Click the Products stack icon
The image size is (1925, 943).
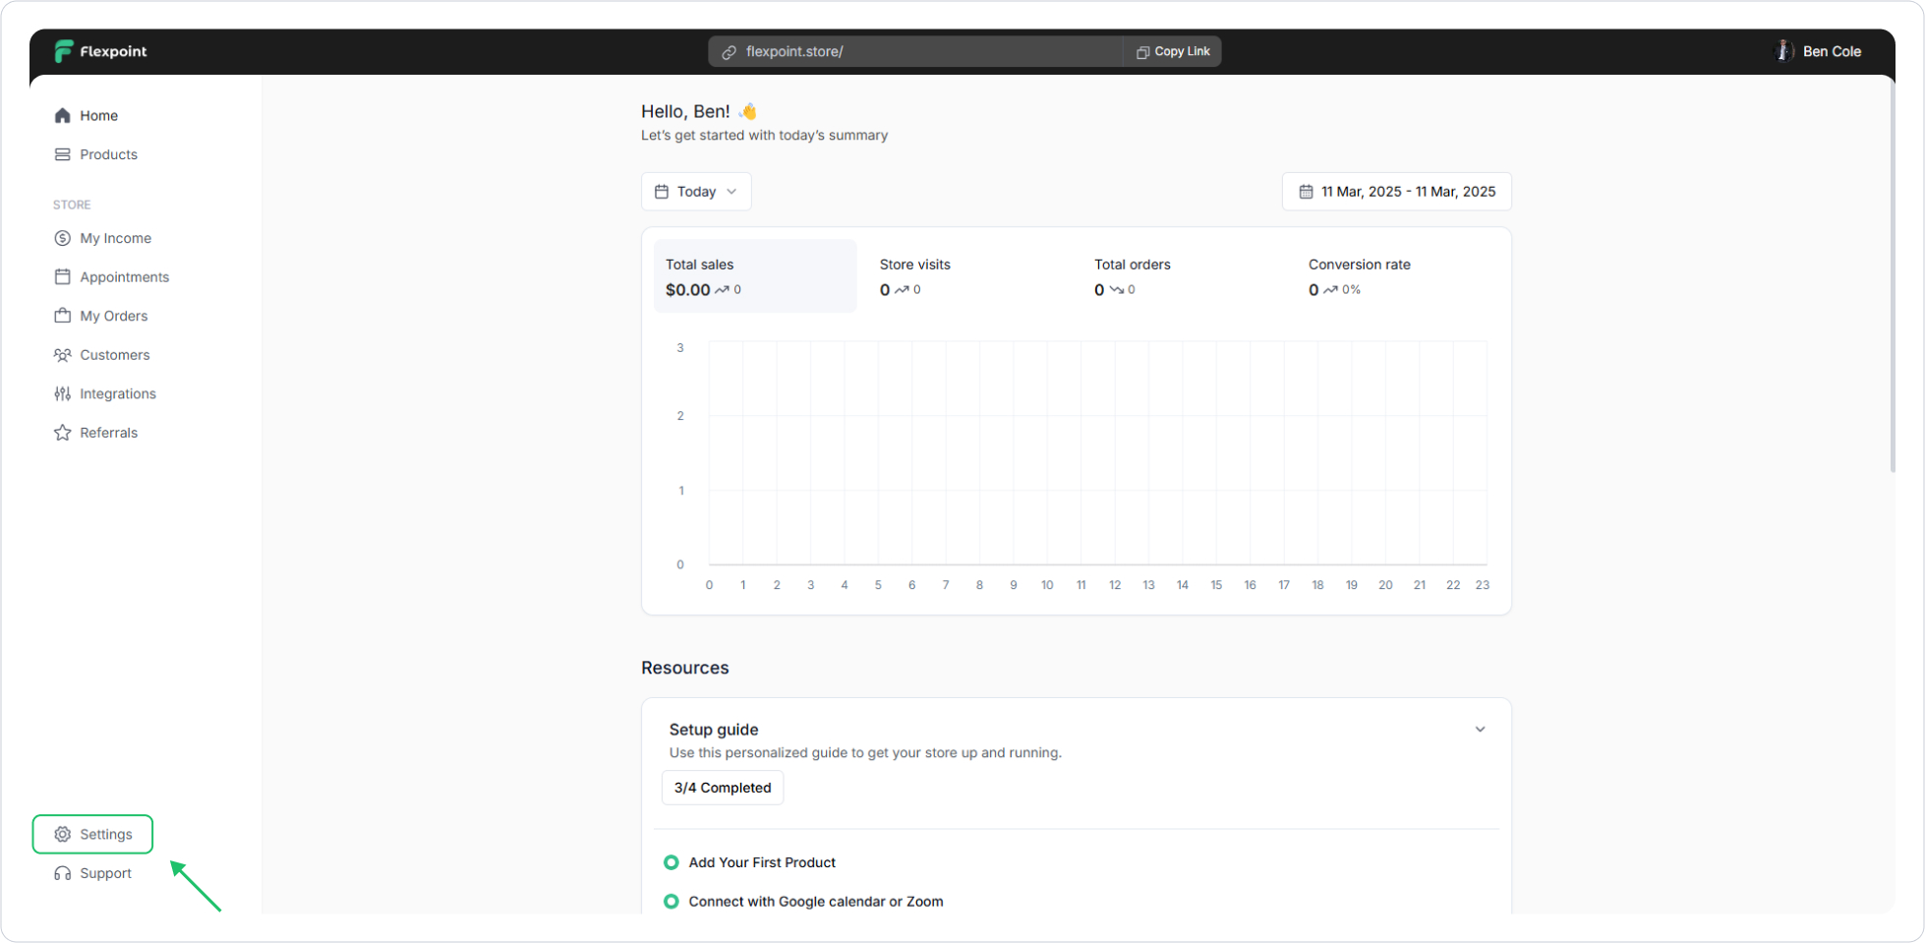point(63,154)
